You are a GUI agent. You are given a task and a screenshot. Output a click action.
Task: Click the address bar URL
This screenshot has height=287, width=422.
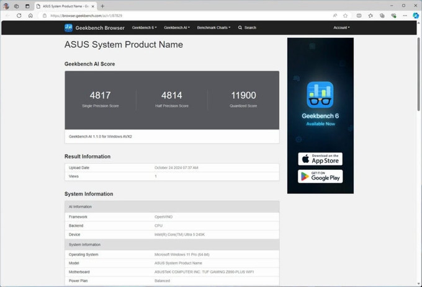86,15
